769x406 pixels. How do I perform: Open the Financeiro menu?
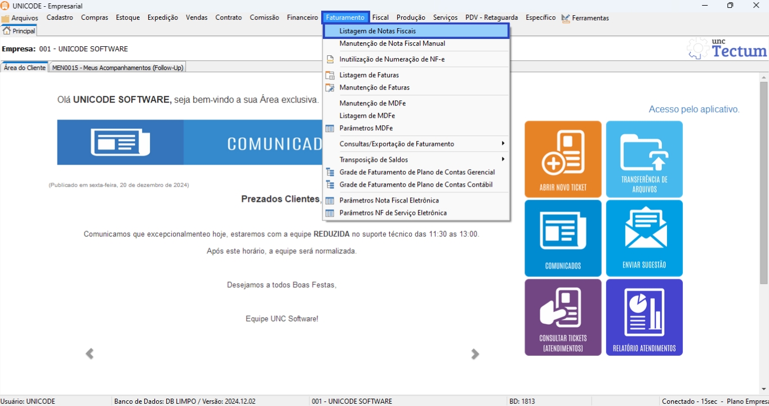pyautogui.click(x=302, y=17)
